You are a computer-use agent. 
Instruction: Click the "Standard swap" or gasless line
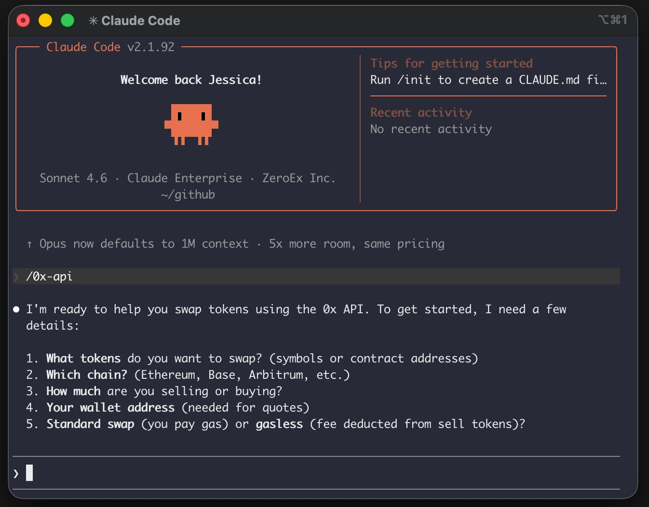click(x=276, y=424)
